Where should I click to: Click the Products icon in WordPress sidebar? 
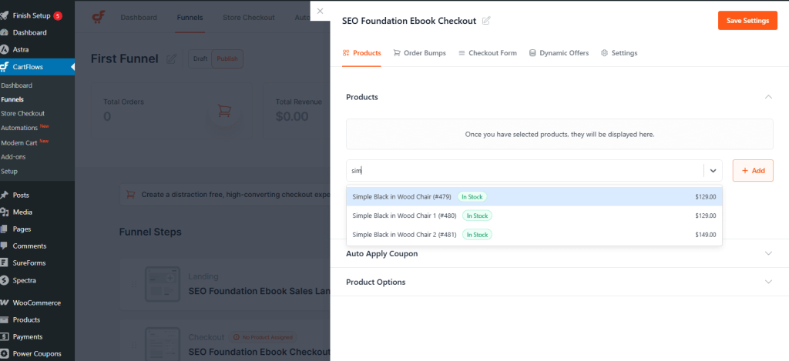tap(5, 319)
